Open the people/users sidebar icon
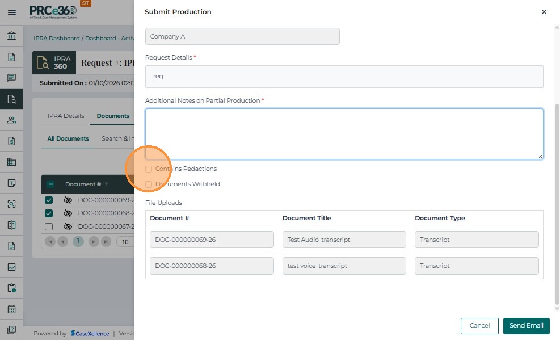The width and height of the screenshot is (560, 340). (x=11, y=120)
